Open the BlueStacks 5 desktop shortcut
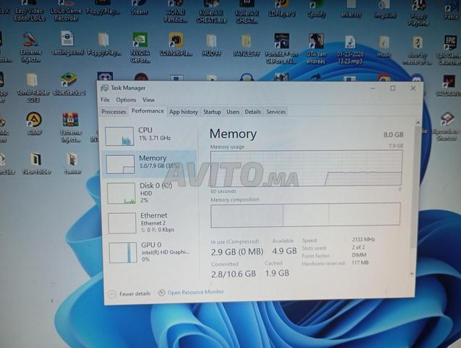The image size is (461, 348). [69, 81]
